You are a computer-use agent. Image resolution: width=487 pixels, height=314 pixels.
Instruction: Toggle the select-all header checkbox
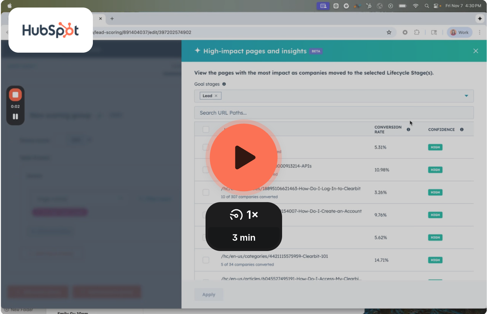point(206,129)
